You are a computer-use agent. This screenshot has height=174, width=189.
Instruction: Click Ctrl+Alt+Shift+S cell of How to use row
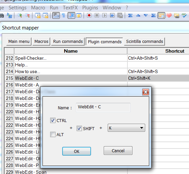[x=158, y=71]
